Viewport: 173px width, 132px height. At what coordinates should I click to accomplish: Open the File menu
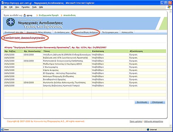[5, 7]
